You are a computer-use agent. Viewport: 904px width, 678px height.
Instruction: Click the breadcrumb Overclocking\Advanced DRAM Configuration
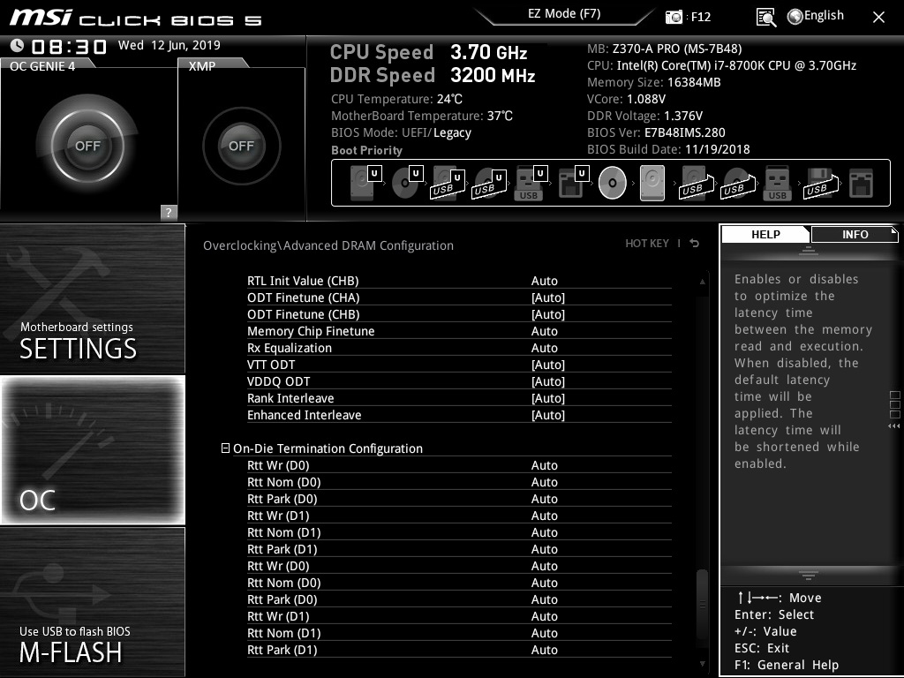[x=328, y=245]
